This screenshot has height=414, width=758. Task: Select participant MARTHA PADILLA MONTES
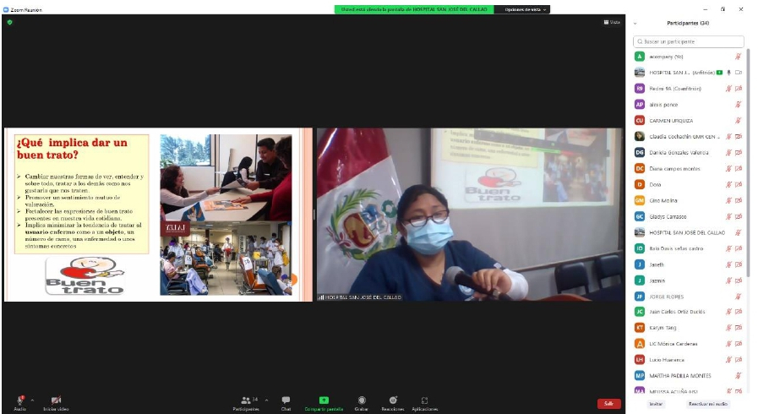point(689,375)
